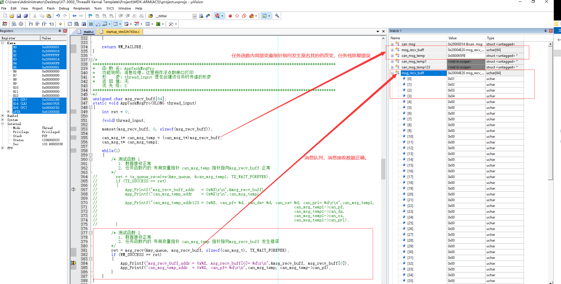Image resolution: width=561 pixels, height=284 pixels.
Task: Disable all breakpoints icon
Action: click(244, 16)
